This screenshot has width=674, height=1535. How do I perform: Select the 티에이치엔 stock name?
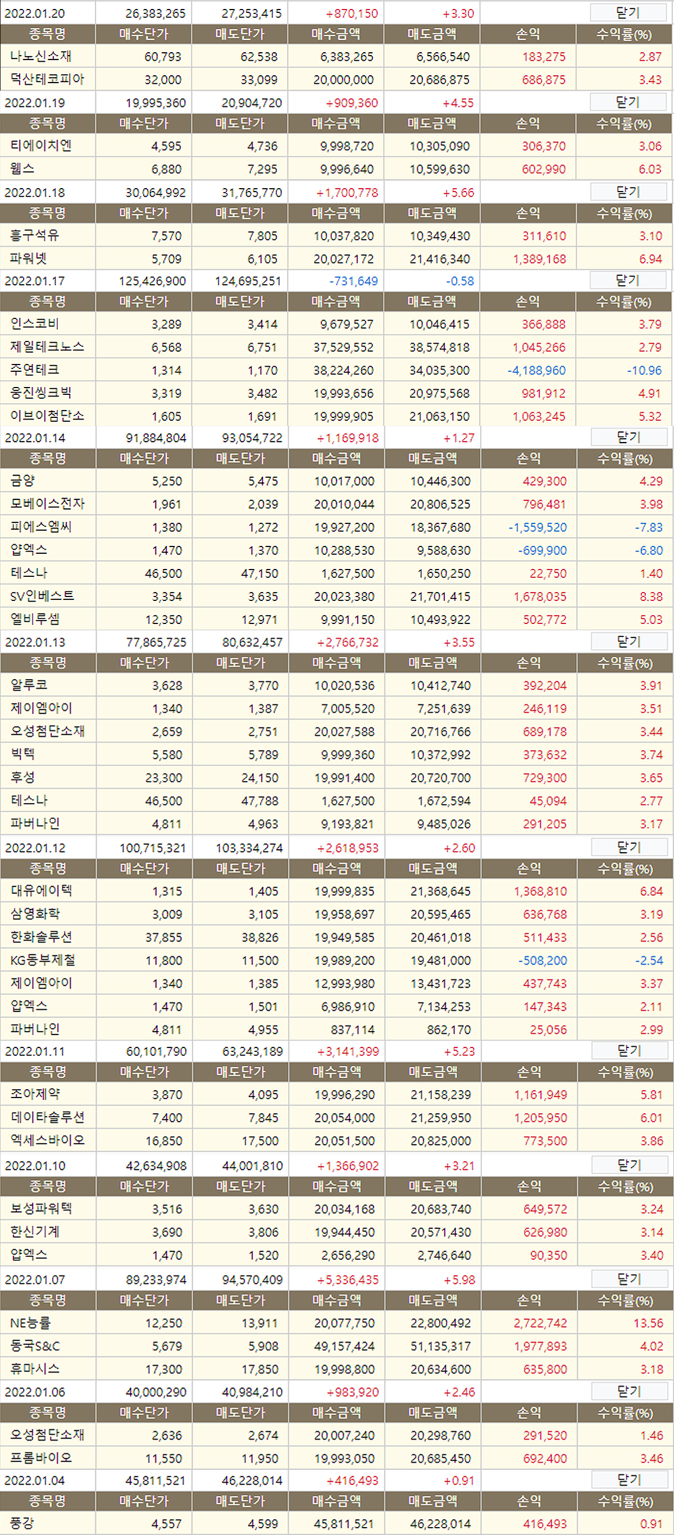click(x=40, y=145)
